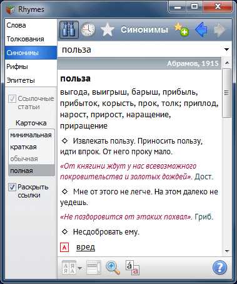This screenshot has width=237, height=284.
Task: Click the quote attribution Дост.
Action: click(204, 177)
